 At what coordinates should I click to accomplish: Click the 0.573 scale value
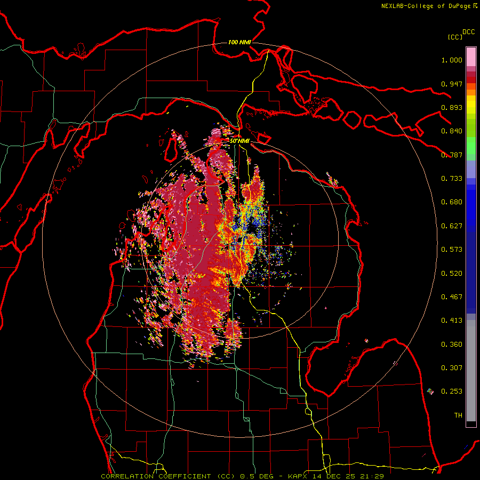452,250
